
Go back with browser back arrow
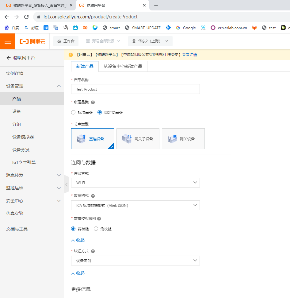[x=7, y=17]
